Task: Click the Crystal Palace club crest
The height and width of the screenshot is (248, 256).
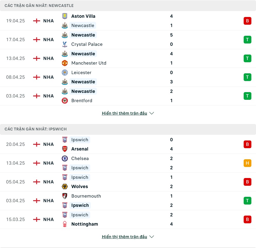Action: pyautogui.click(x=65, y=44)
